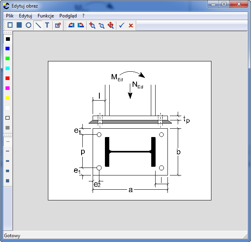
Task: Click the rotate left icon
Action: [71, 25]
